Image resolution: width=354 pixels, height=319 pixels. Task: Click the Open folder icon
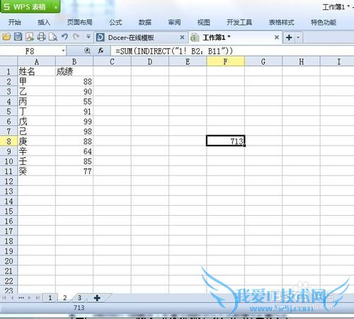point(6,37)
